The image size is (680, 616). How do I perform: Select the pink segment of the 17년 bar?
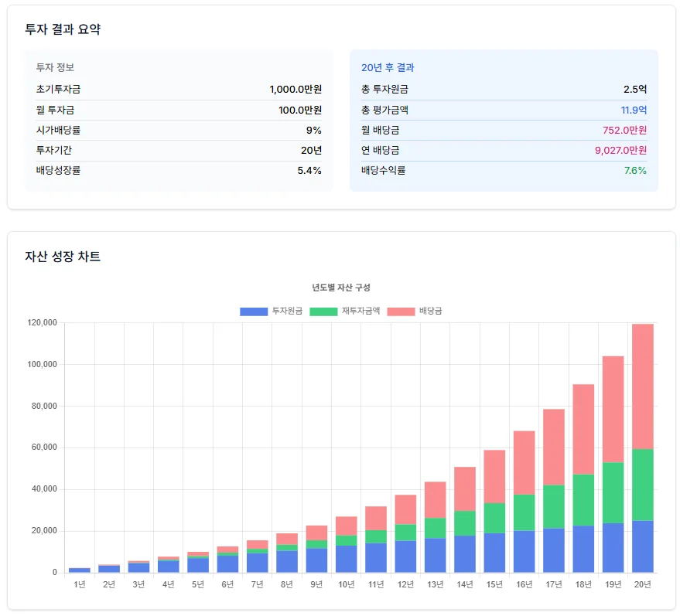coord(553,447)
